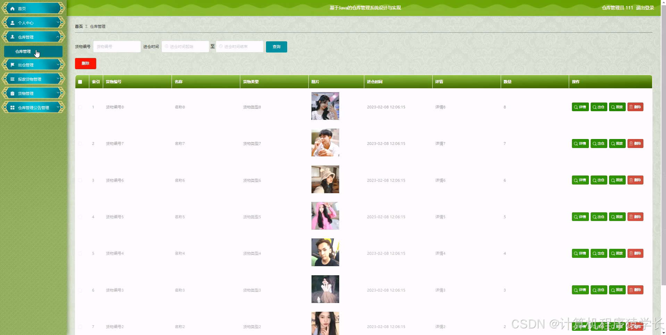Click trash 删除 button in 货物编号7 row
The height and width of the screenshot is (335, 666).
635,144
